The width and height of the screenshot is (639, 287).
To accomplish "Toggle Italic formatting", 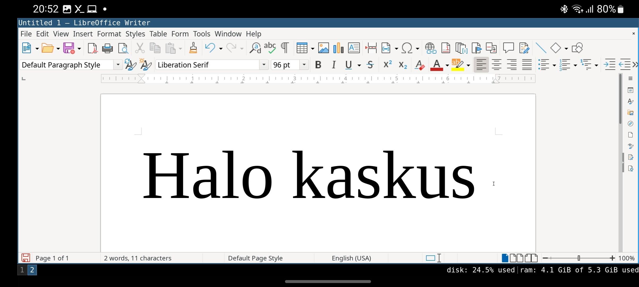I will pyautogui.click(x=334, y=65).
